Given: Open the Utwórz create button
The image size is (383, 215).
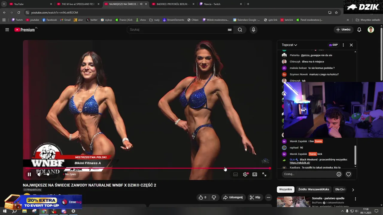Looking at the screenshot, I should coord(343,30).
